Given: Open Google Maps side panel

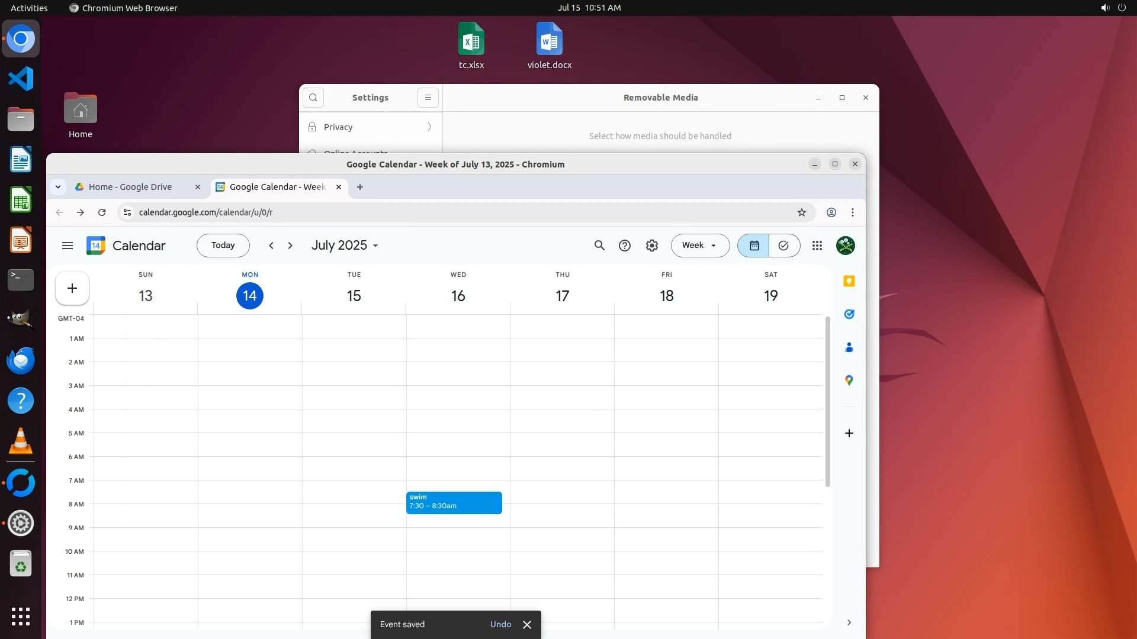Looking at the screenshot, I should pos(849,380).
